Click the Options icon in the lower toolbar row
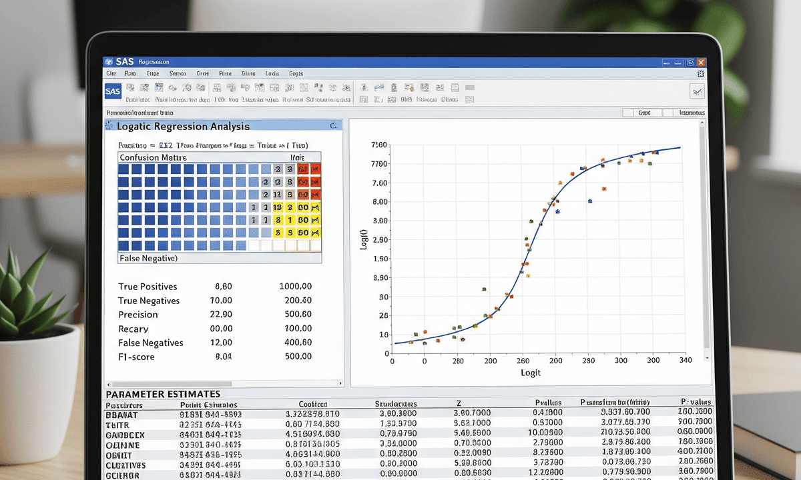This screenshot has width=801, height=480. pos(449,99)
